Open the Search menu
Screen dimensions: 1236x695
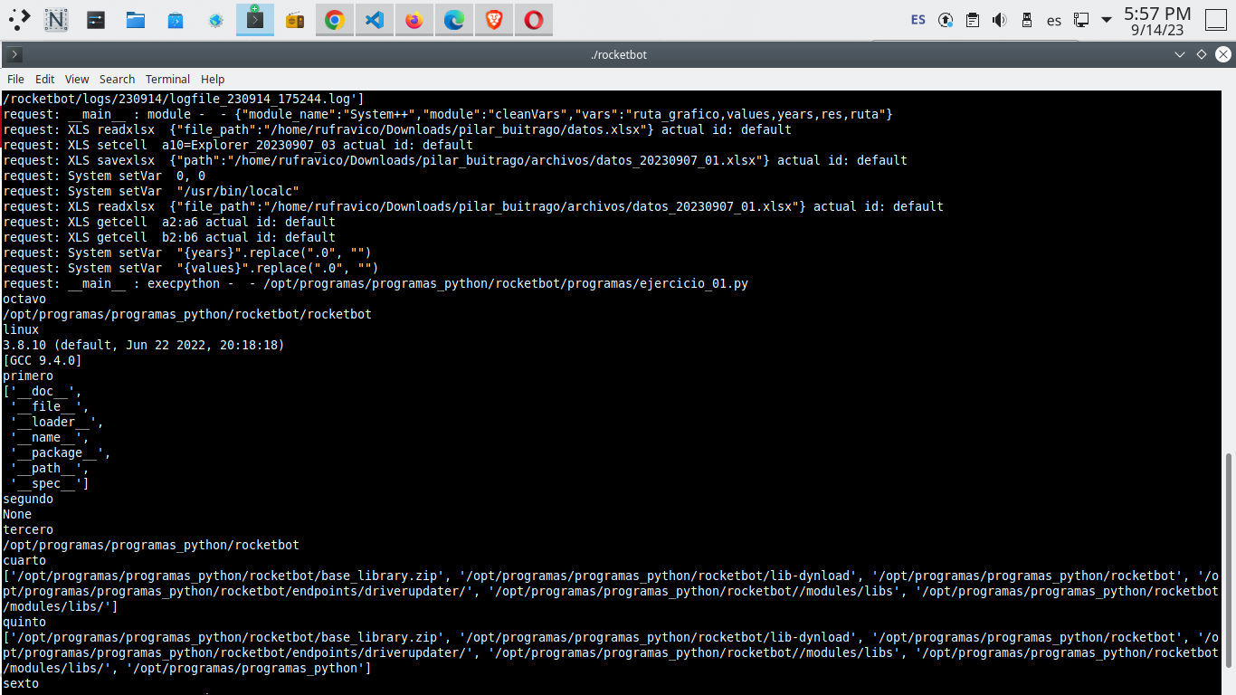[117, 80]
